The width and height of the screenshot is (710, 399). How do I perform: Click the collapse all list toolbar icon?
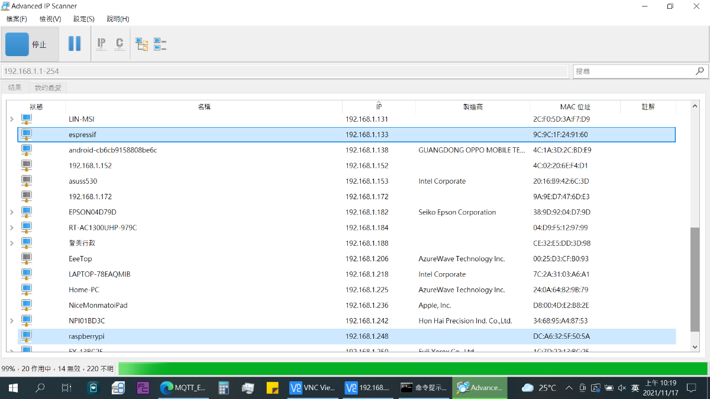[x=160, y=44]
